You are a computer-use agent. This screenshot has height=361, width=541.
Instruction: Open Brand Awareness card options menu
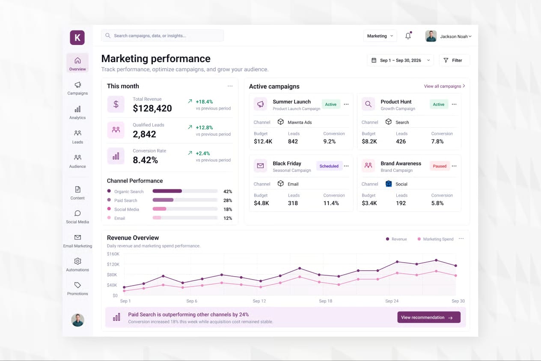[x=454, y=166]
